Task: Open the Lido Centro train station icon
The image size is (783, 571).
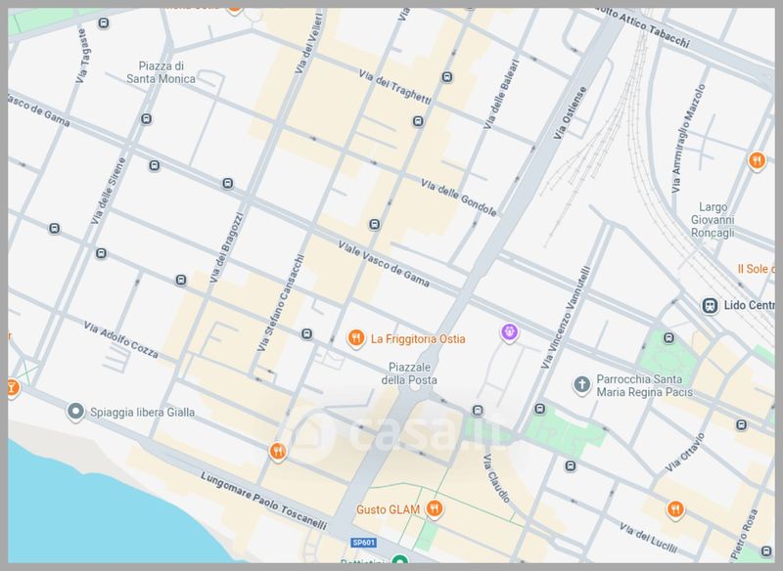Action: coord(710,305)
